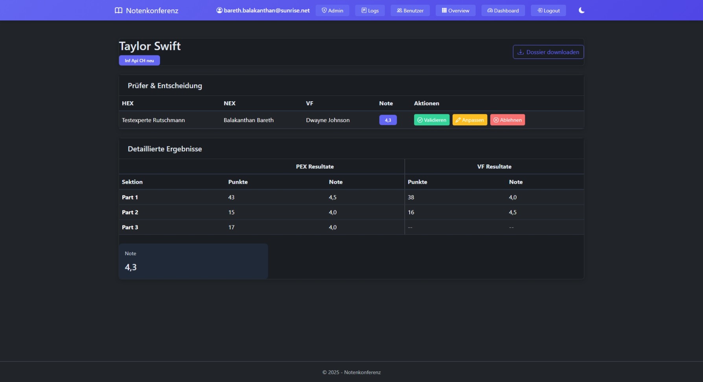Switch to the Dashboard page

point(503,11)
